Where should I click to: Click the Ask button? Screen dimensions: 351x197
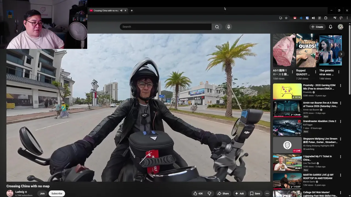239,193
